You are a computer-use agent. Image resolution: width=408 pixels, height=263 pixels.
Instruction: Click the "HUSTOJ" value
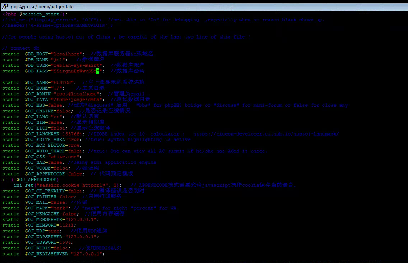pos(62,83)
